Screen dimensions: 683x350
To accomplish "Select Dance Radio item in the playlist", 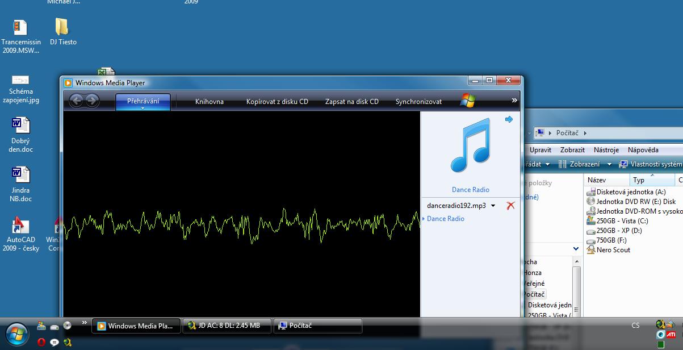I will pos(446,219).
